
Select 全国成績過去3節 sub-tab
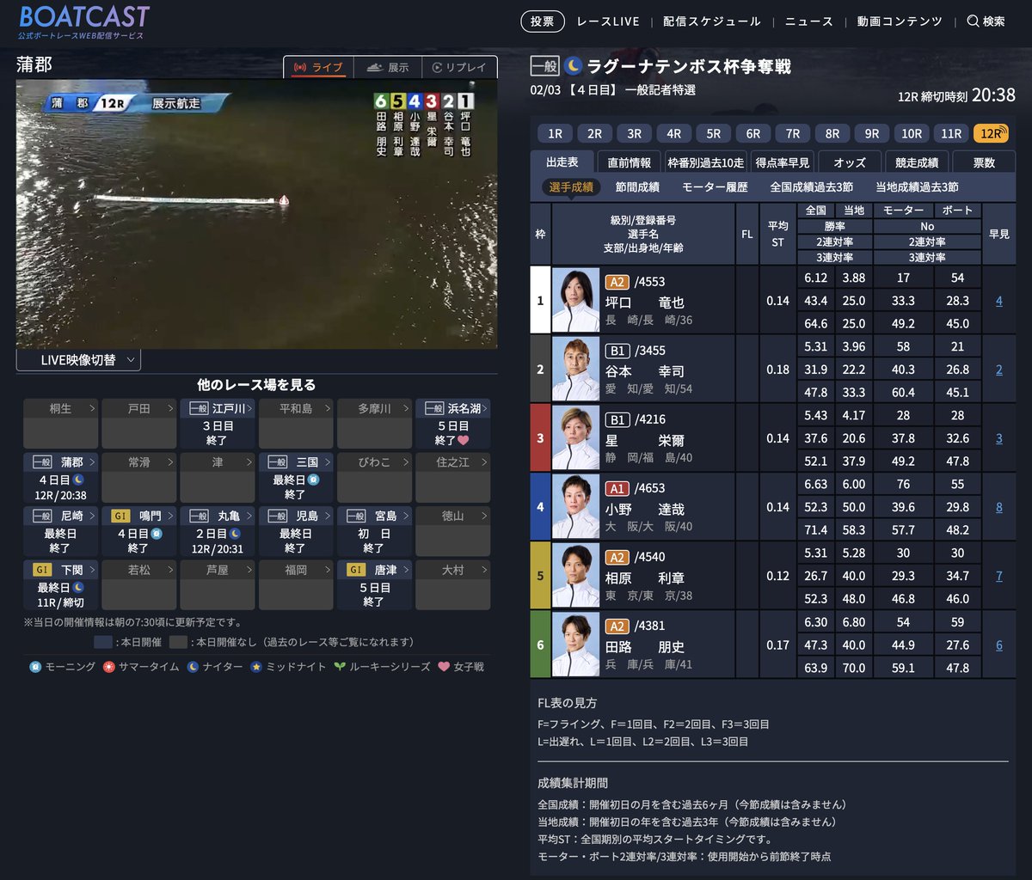[811, 186]
